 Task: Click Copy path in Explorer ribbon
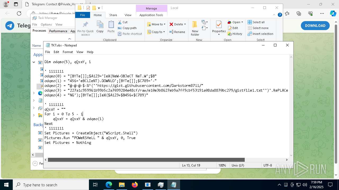[x=127, y=28]
